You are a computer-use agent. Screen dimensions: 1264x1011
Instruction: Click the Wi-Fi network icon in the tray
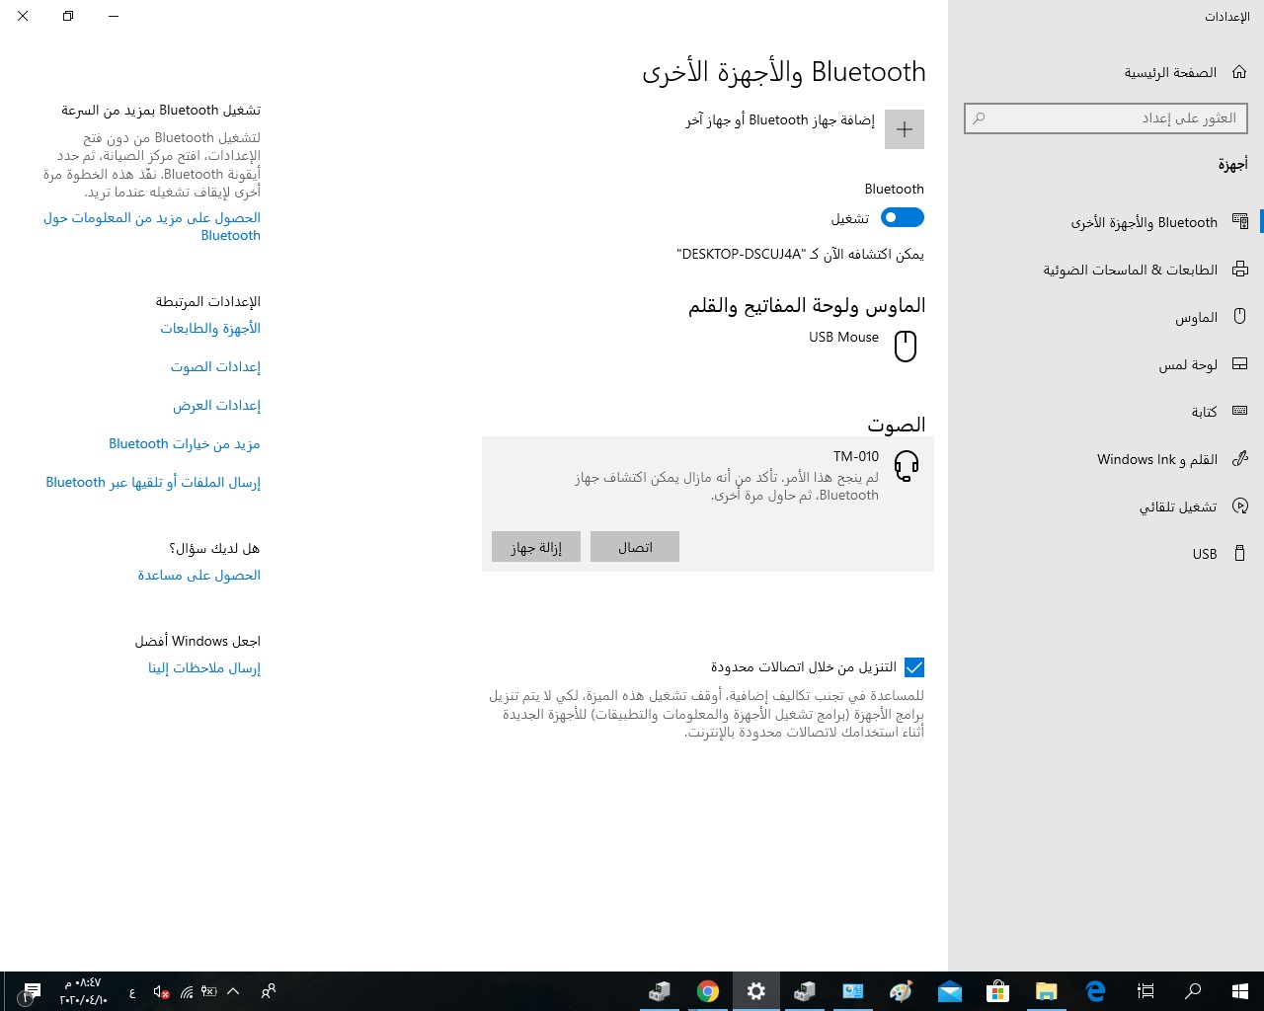click(187, 991)
